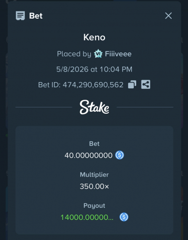Click the 40.00000000 bet amount
The width and height of the screenshot is (188, 240).
click(88, 156)
